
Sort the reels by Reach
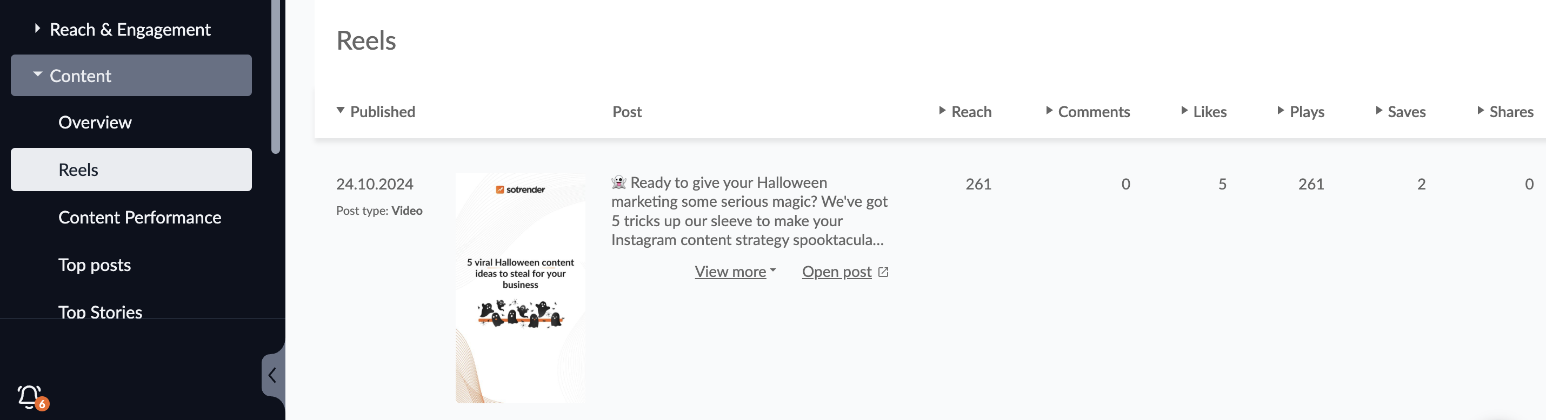970,112
